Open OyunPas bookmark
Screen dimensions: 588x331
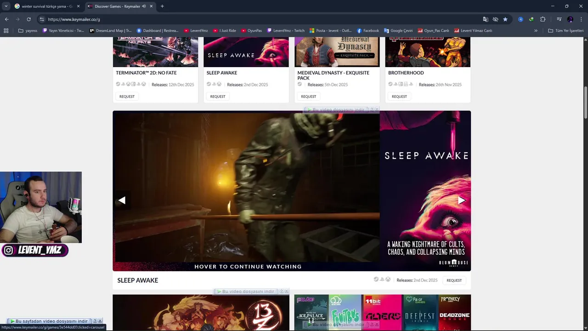[x=251, y=31]
